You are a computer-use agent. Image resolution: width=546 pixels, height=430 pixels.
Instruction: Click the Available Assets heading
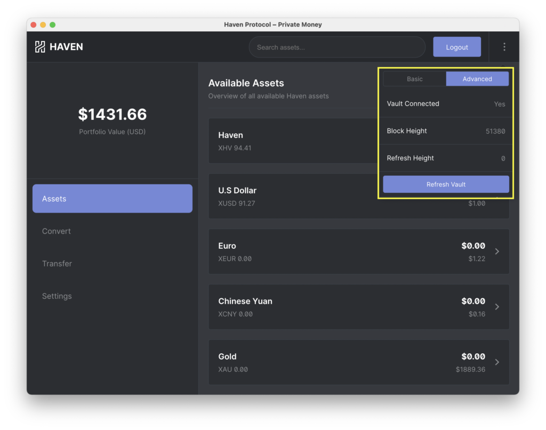tap(246, 83)
